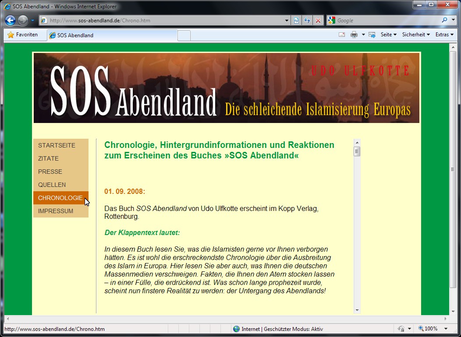
Task: Open the IMPRESSUM page link
Action: [x=60, y=211]
